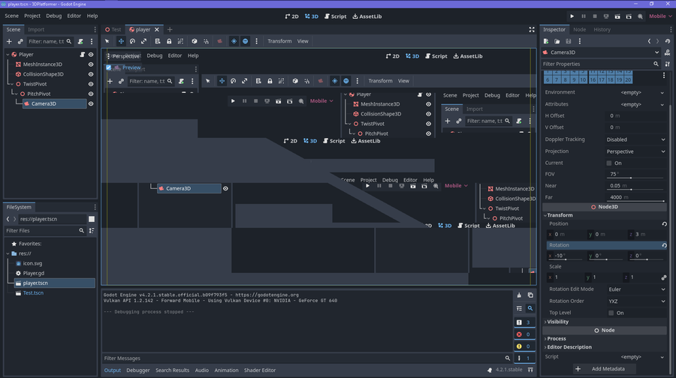Viewport: 676px width, 378px height.
Task: Click Add Child Node plus in Scene dock
Action: 9,42
